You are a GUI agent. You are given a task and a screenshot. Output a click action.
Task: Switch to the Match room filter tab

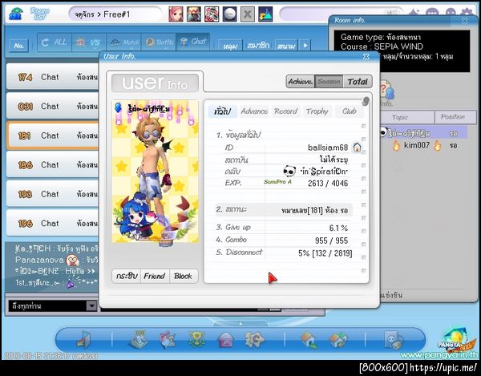pyautogui.click(x=123, y=42)
